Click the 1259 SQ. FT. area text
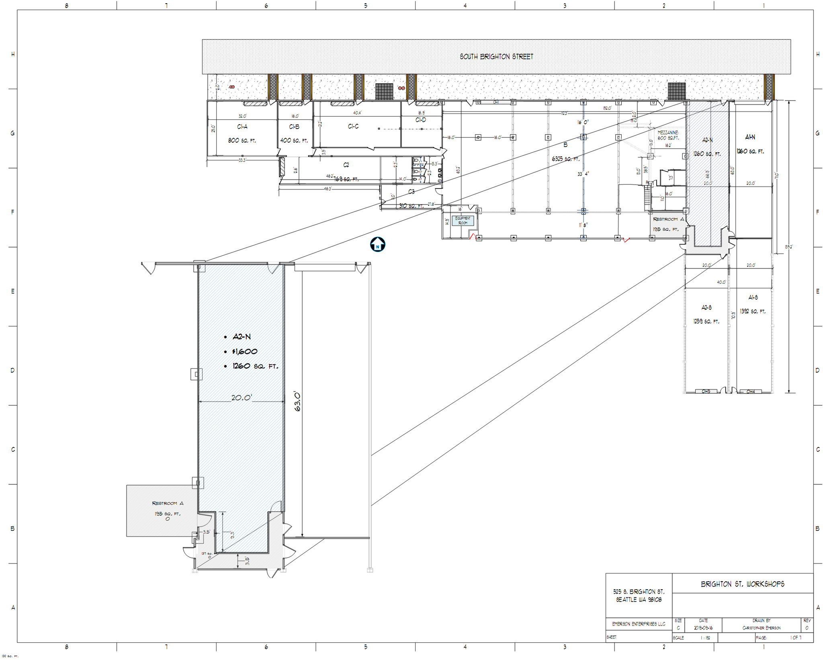Viewport: 823px width, 660px height. pos(706,322)
